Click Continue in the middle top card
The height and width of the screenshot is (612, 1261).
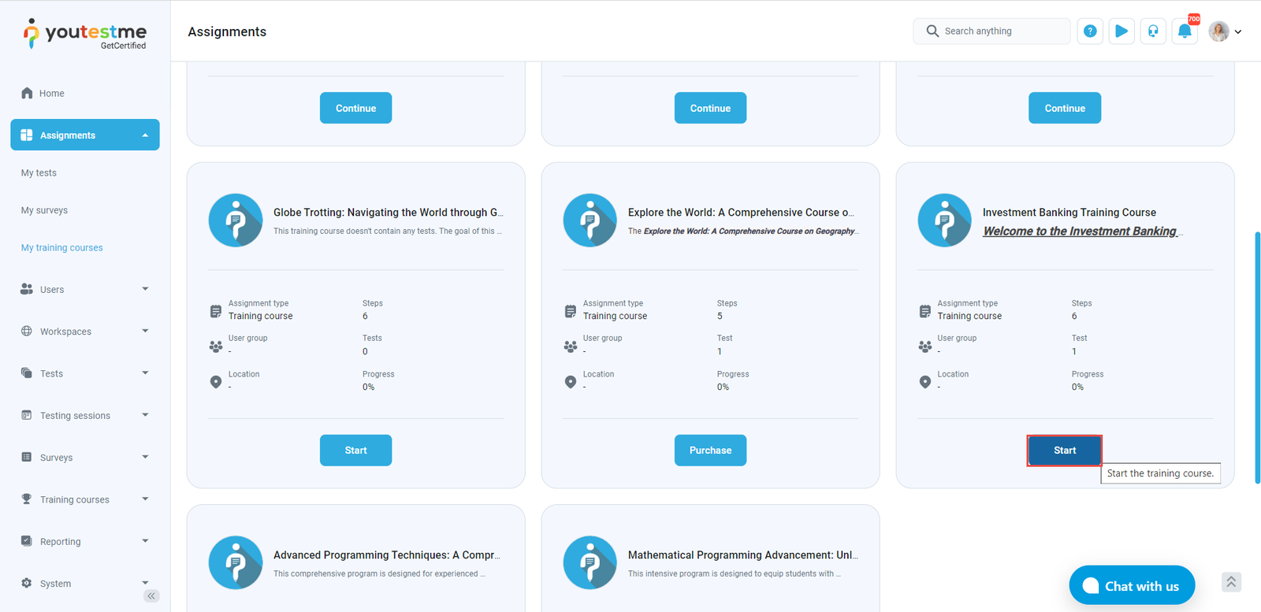pos(710,108)
